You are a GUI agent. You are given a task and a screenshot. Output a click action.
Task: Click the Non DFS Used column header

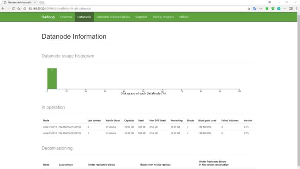(157, 121)
